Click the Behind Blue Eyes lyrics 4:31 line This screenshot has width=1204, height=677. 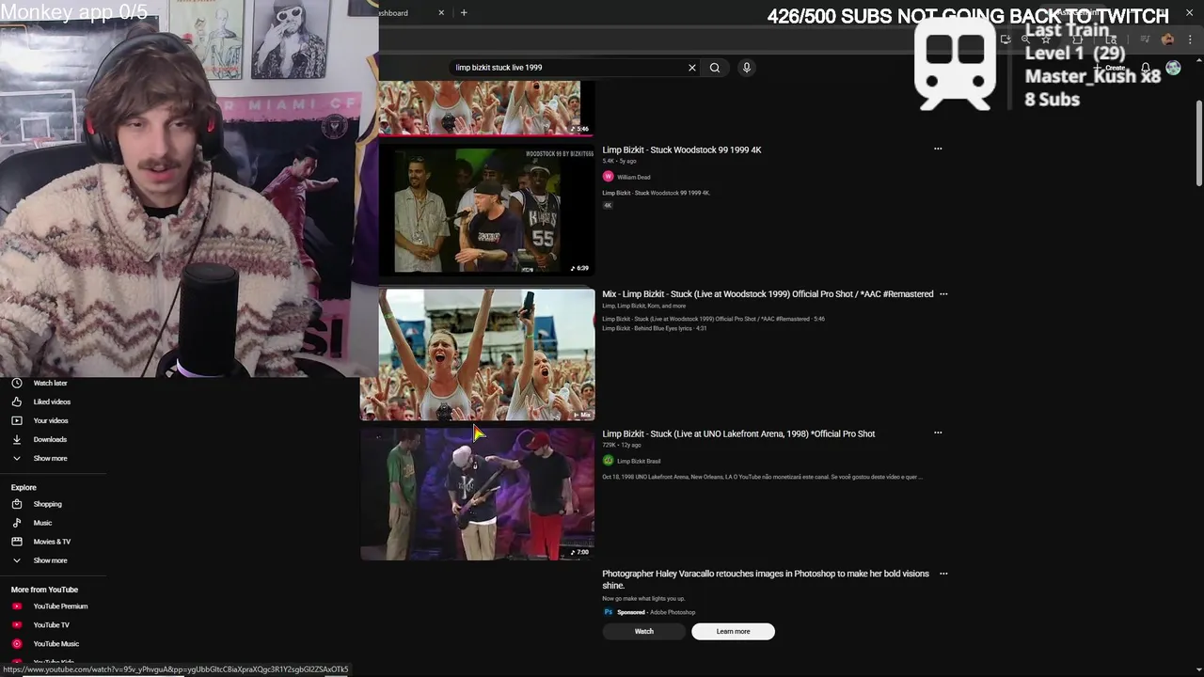(655, 328)
